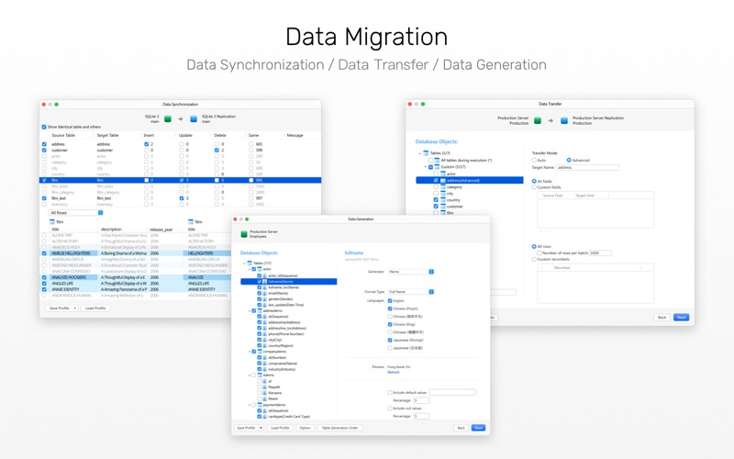
Task: Click blue Production Server Replication icon
Action: pyautogui.click(x=564, y=120)
